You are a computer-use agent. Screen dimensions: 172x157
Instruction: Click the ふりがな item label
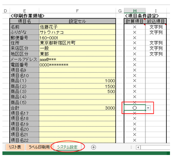tap(25, 32)
